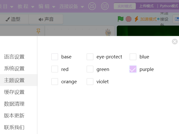The image size is (179, 134).
Task: Check the red theme checkbox
Action: pyautogui.click(x=55, y=69)
